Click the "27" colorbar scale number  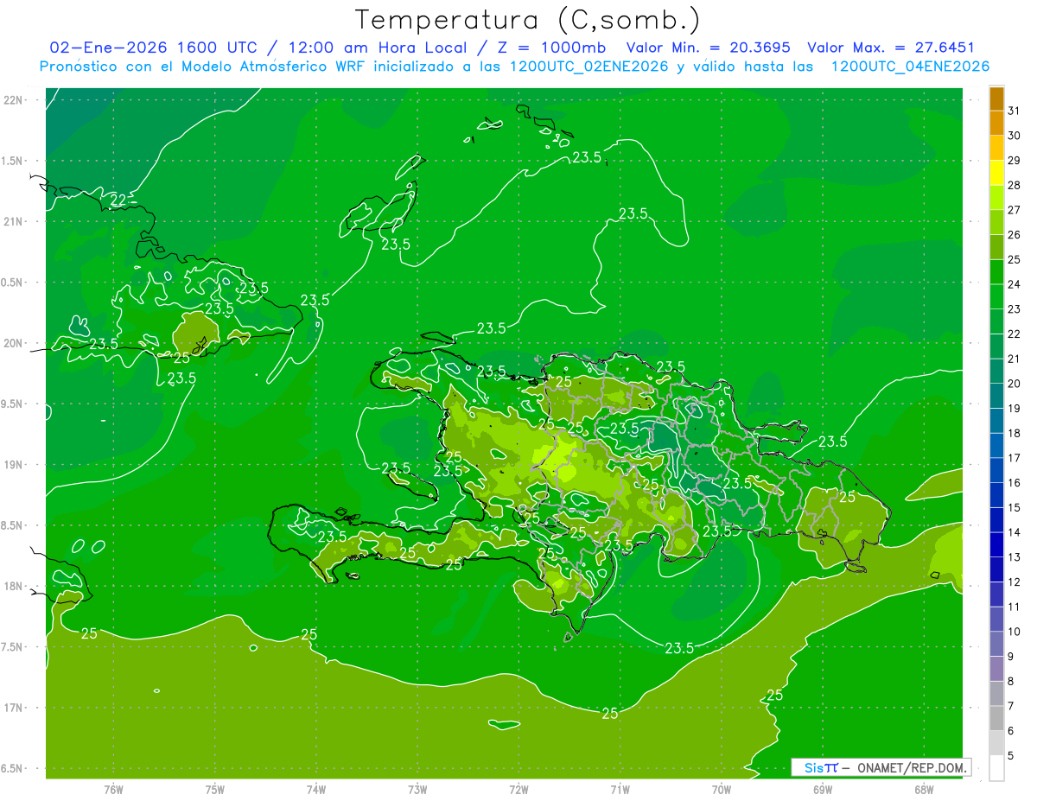pos(1015,210)
